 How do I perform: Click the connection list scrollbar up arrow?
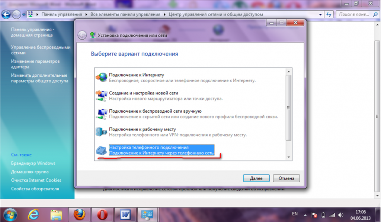coord(289,72)
